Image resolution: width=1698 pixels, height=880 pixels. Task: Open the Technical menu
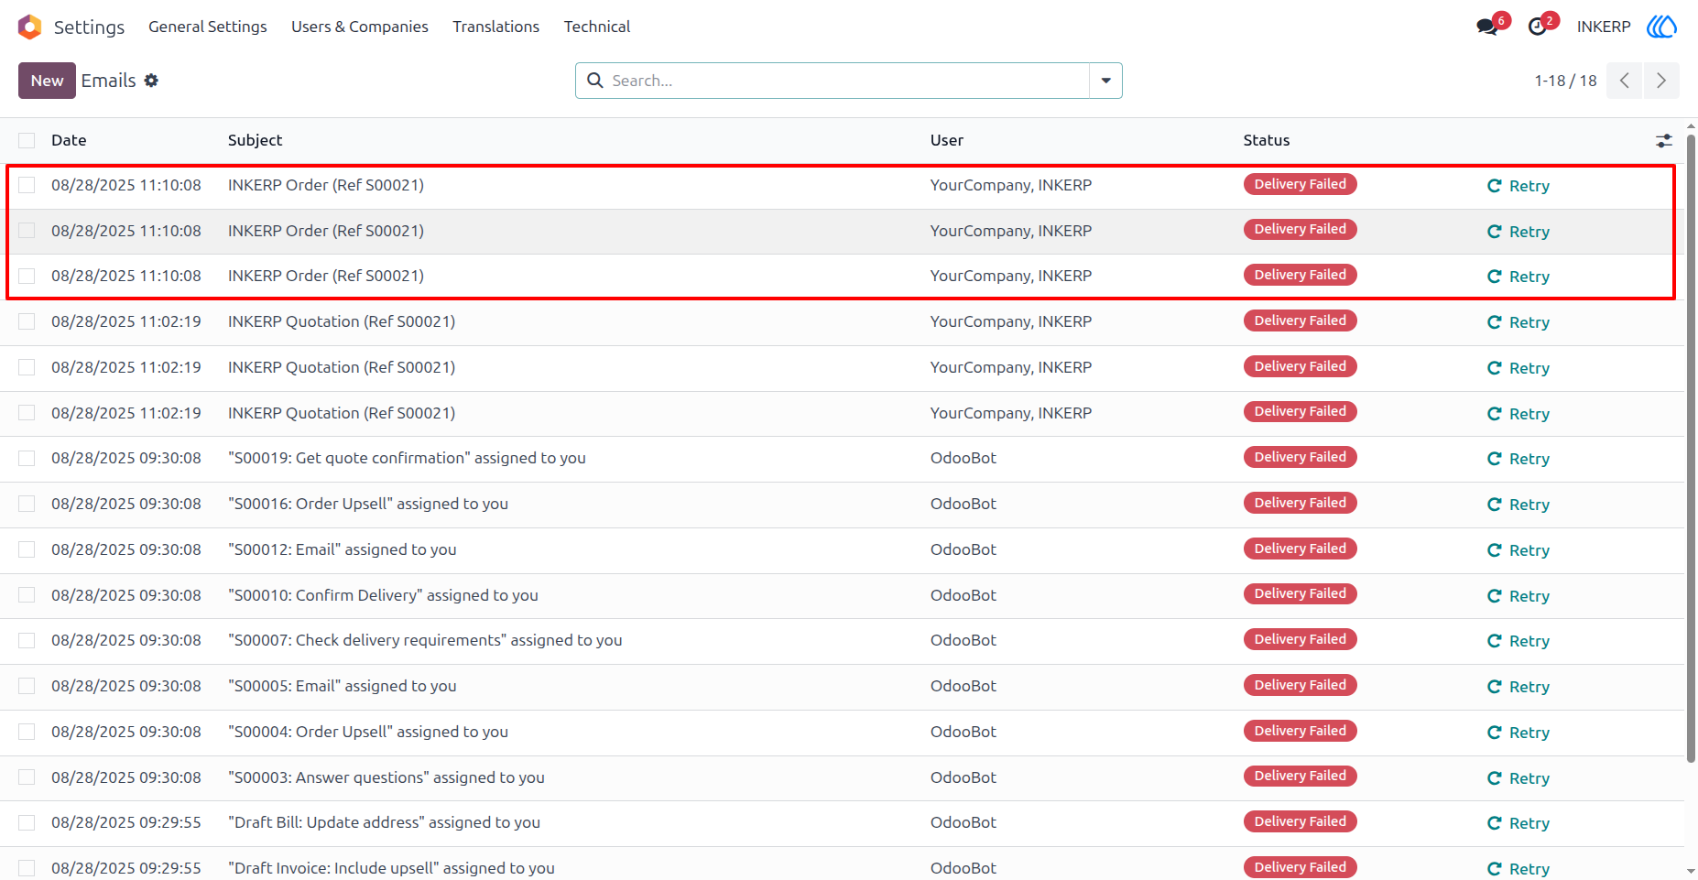click(597, 27)
